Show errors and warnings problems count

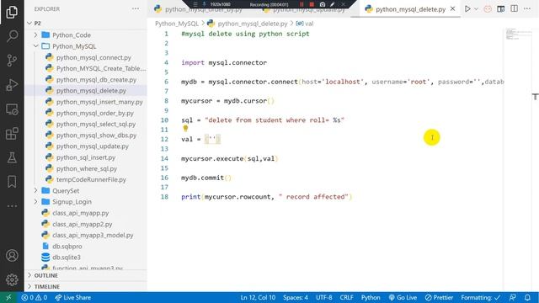34,297
